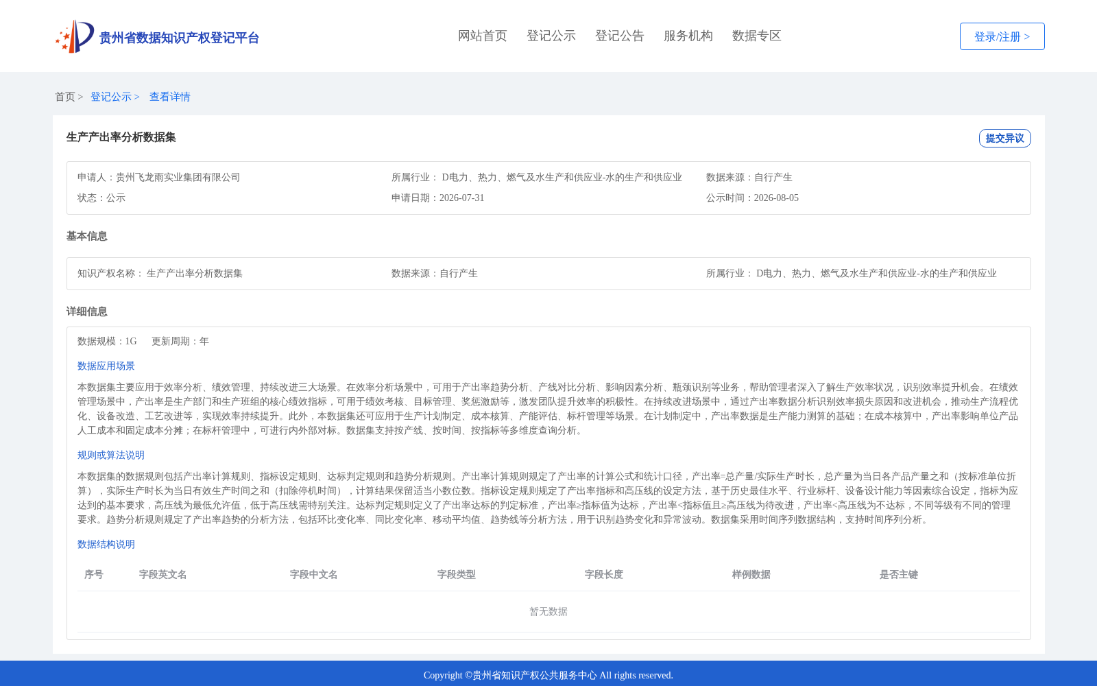Go to 登记公示 in top navigation
The height and width of the screenshot is (686, 1097).
[x=551, y=36]
